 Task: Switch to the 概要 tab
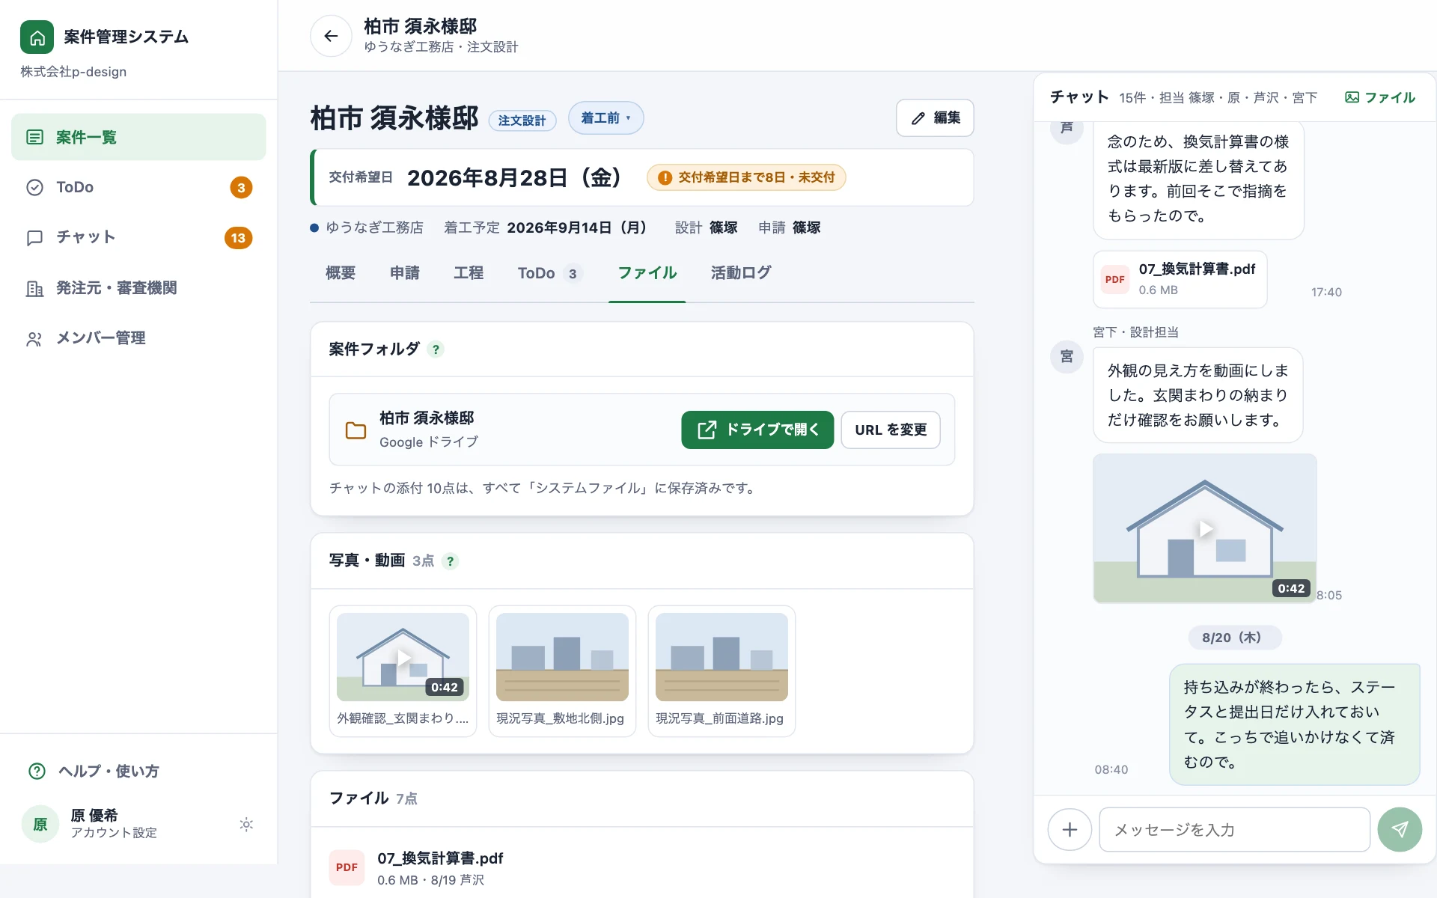coord(341,273)
